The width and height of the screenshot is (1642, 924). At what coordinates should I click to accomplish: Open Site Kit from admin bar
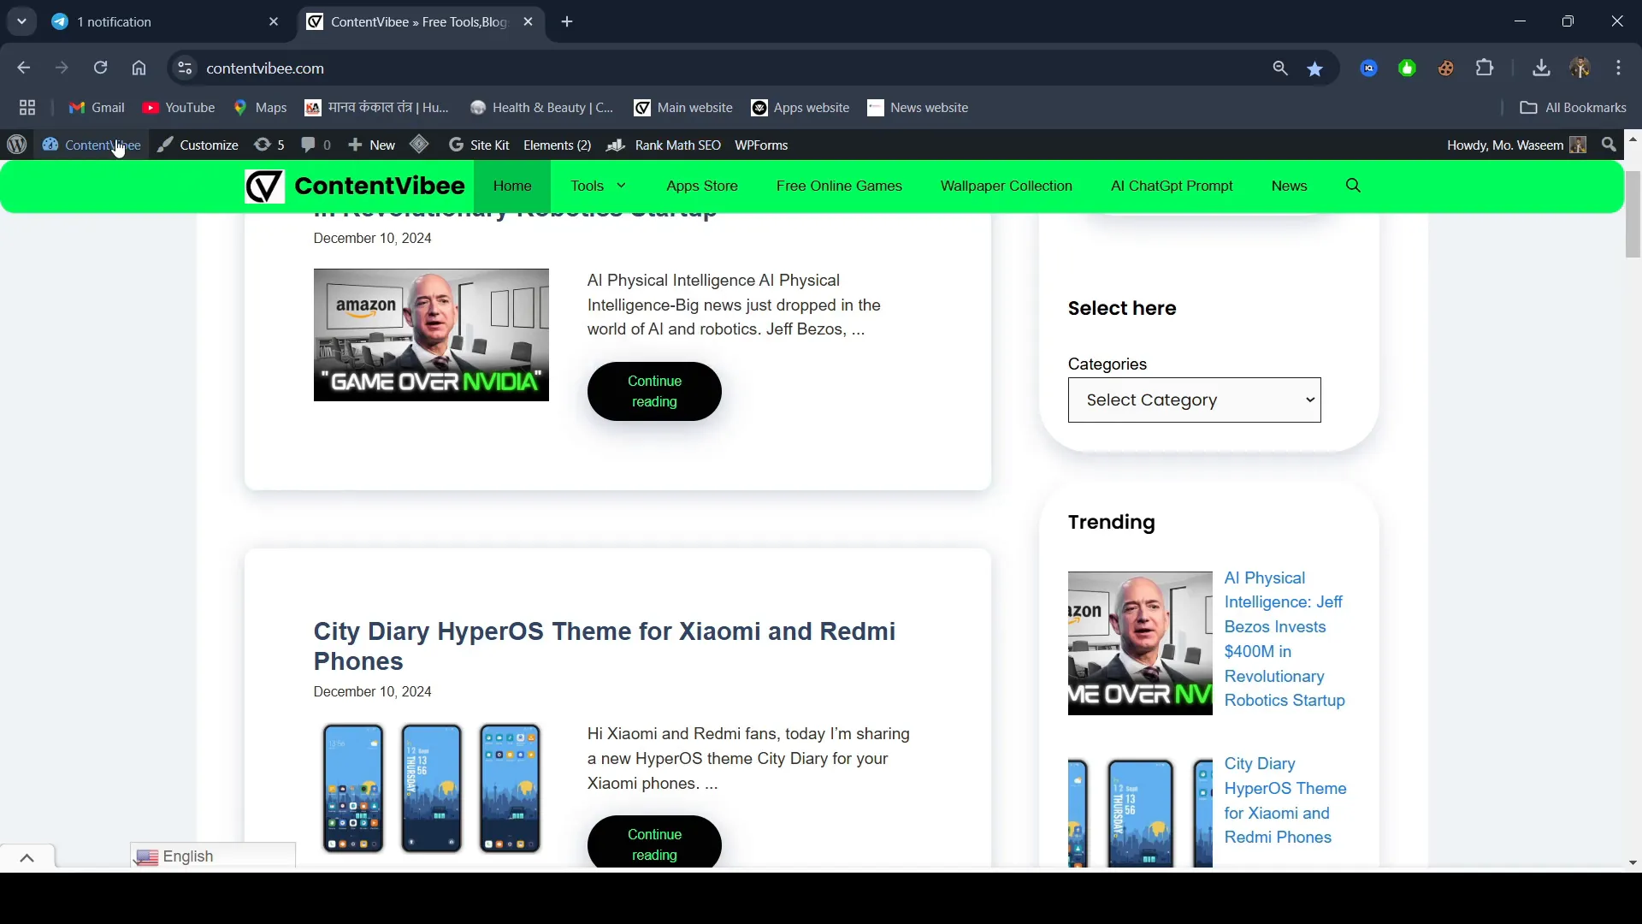[x=479, y=145]
